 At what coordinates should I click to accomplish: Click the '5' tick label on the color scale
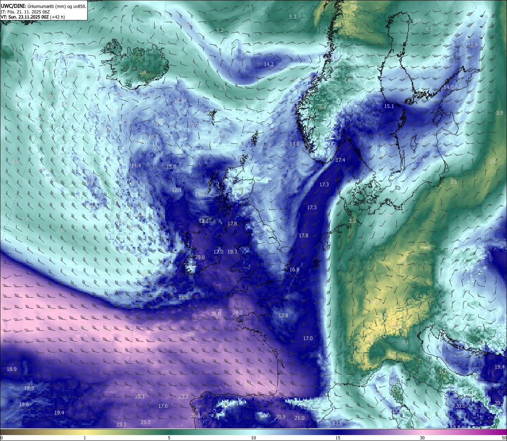coord(169,438)
